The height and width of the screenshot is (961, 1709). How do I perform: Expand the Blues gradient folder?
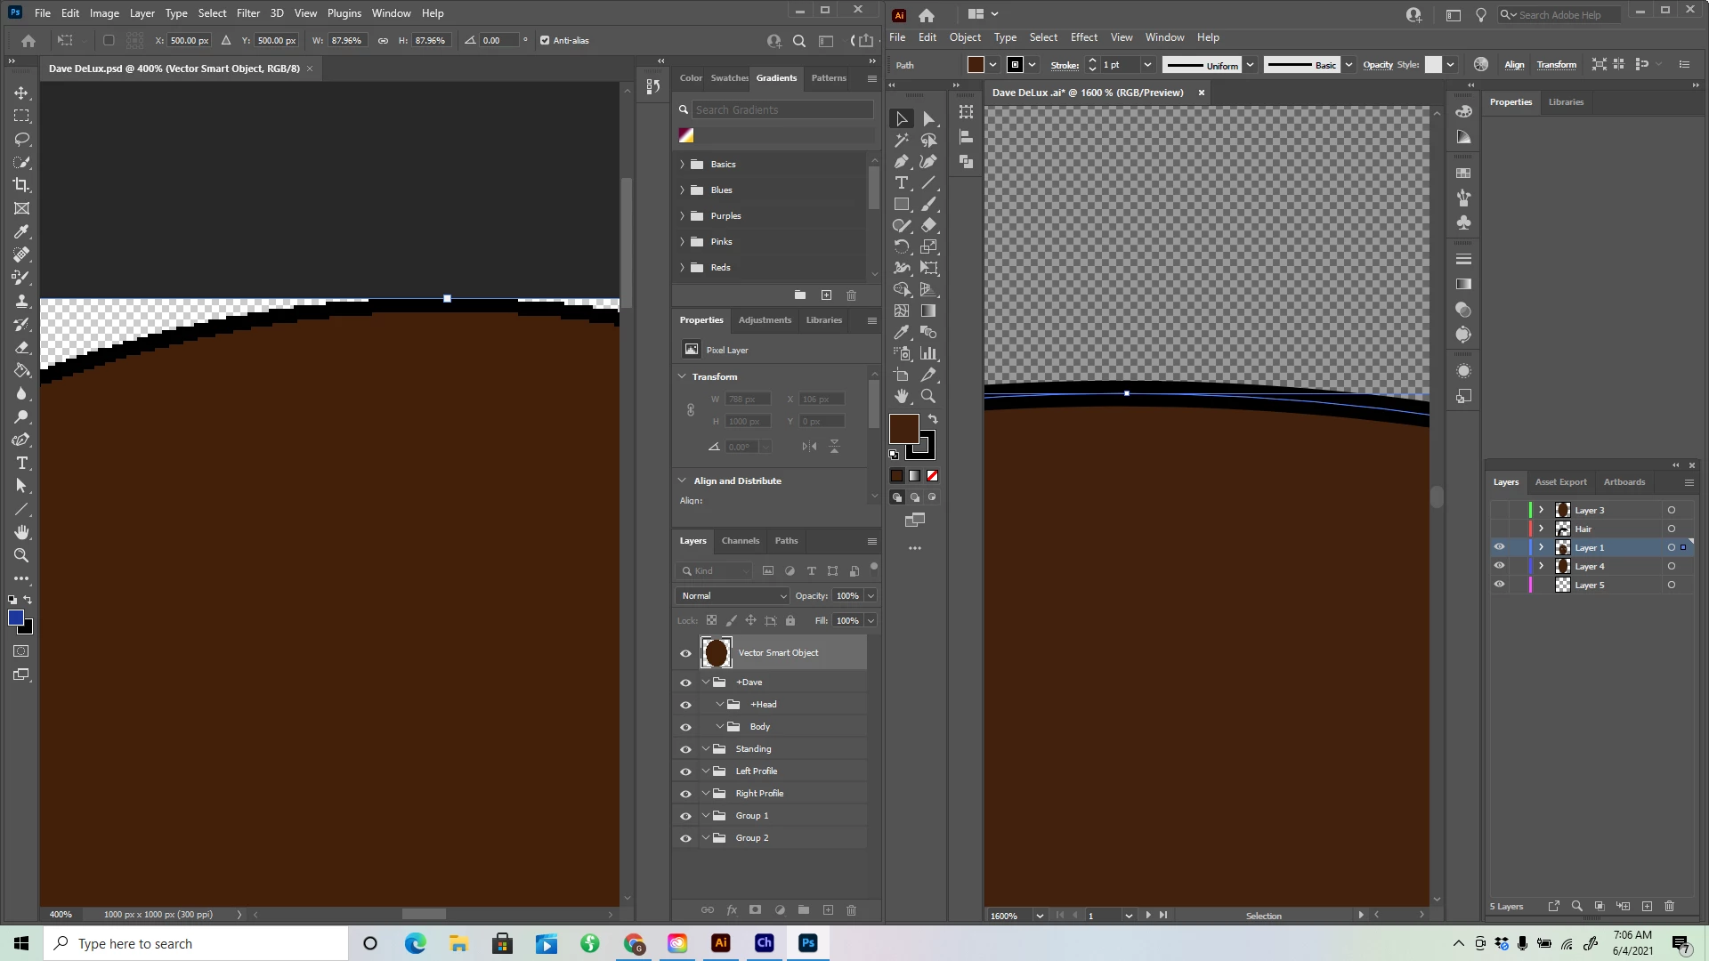coord(683,190)
